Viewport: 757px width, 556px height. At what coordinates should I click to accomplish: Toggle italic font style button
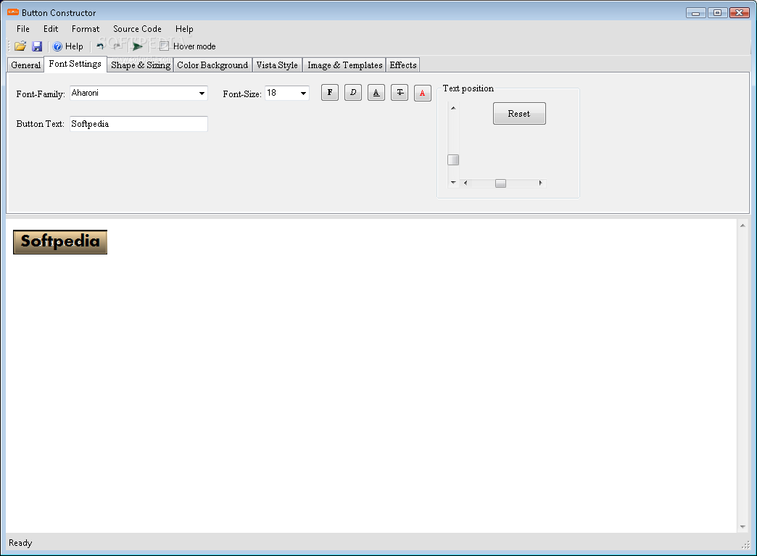coord(353,93)
